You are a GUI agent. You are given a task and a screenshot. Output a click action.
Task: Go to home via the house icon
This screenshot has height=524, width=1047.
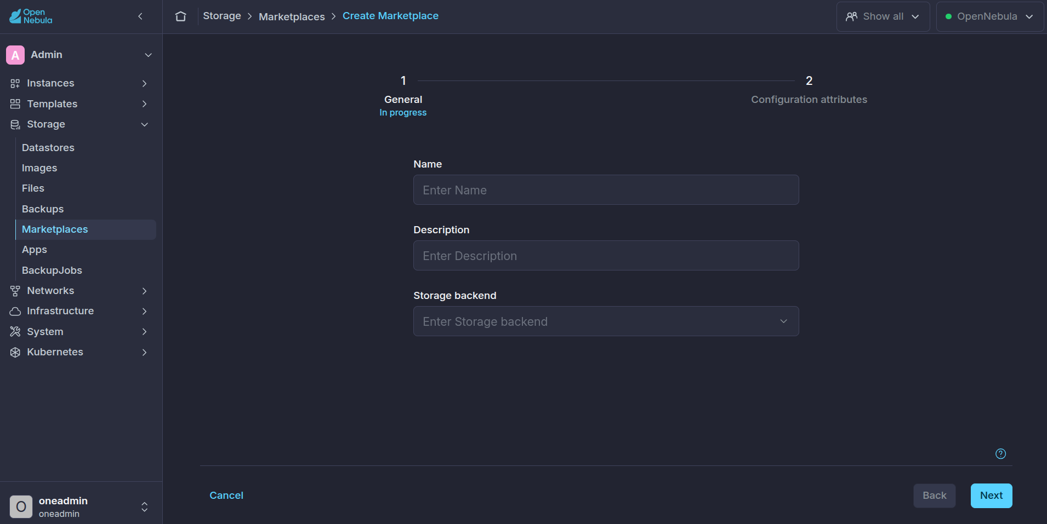(x=181, y=16)
